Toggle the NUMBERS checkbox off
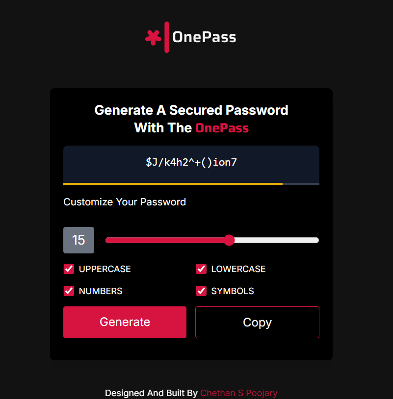This screenshot has width=393, height=399. [69, 291]
